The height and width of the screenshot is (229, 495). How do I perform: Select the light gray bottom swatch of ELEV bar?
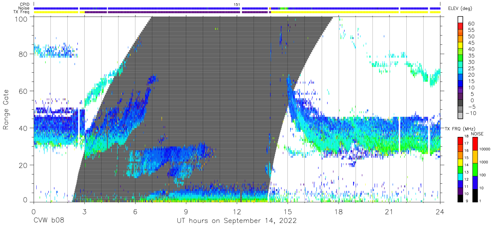460,116
